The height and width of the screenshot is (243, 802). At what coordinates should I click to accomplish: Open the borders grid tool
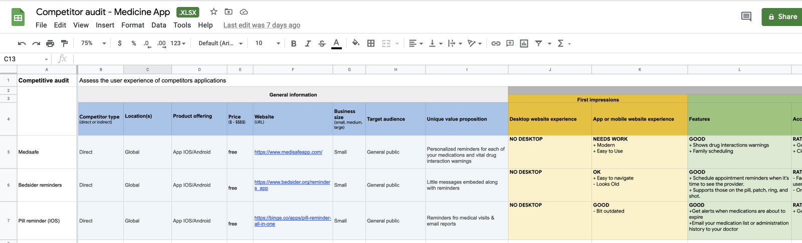coord(371,43)
